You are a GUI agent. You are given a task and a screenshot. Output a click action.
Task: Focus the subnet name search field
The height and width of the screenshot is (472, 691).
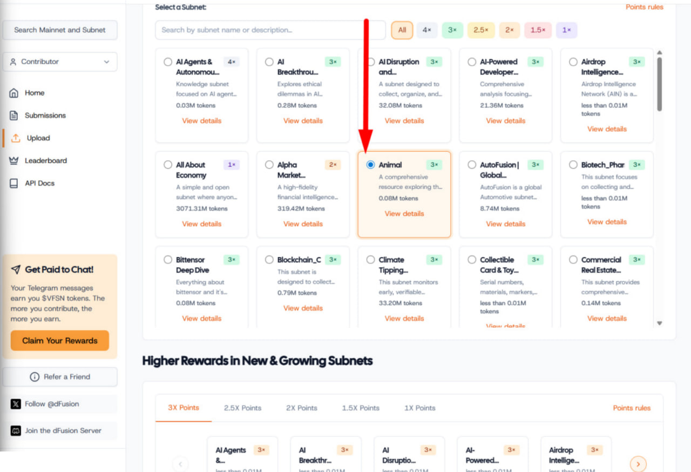[270, 30]
